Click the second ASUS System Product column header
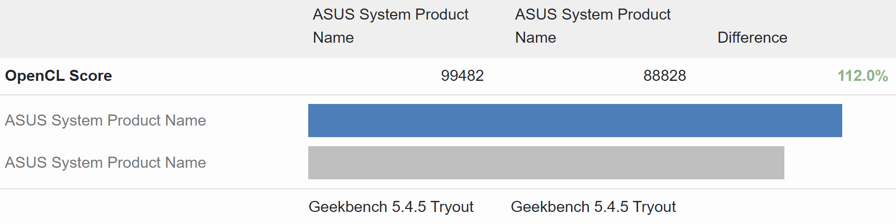Viewport: 896px width, 224px height. [593, 26]
